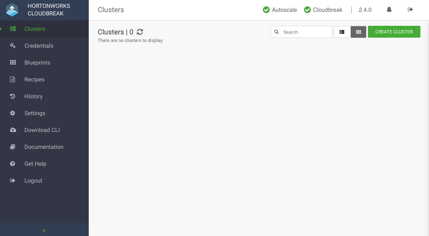Refresh the clusters list icon
Image resolution: width=429 pixels, height=236 pixels.
140,32
